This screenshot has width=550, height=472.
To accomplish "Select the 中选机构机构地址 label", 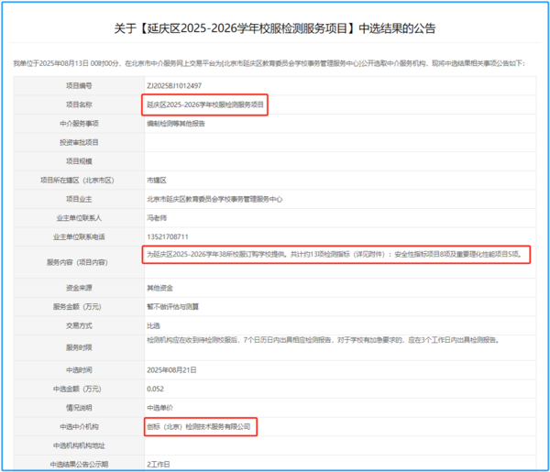I will click(79, 445).
